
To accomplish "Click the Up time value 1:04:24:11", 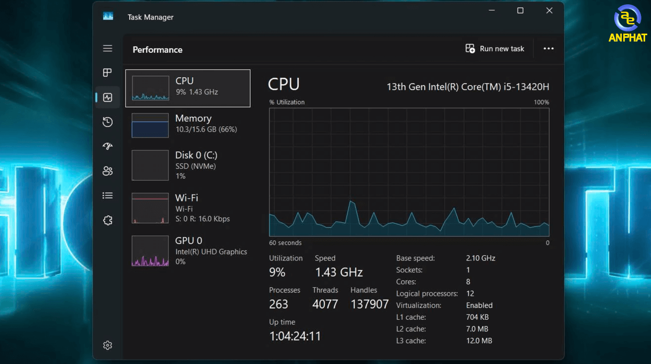I will 295,336.
